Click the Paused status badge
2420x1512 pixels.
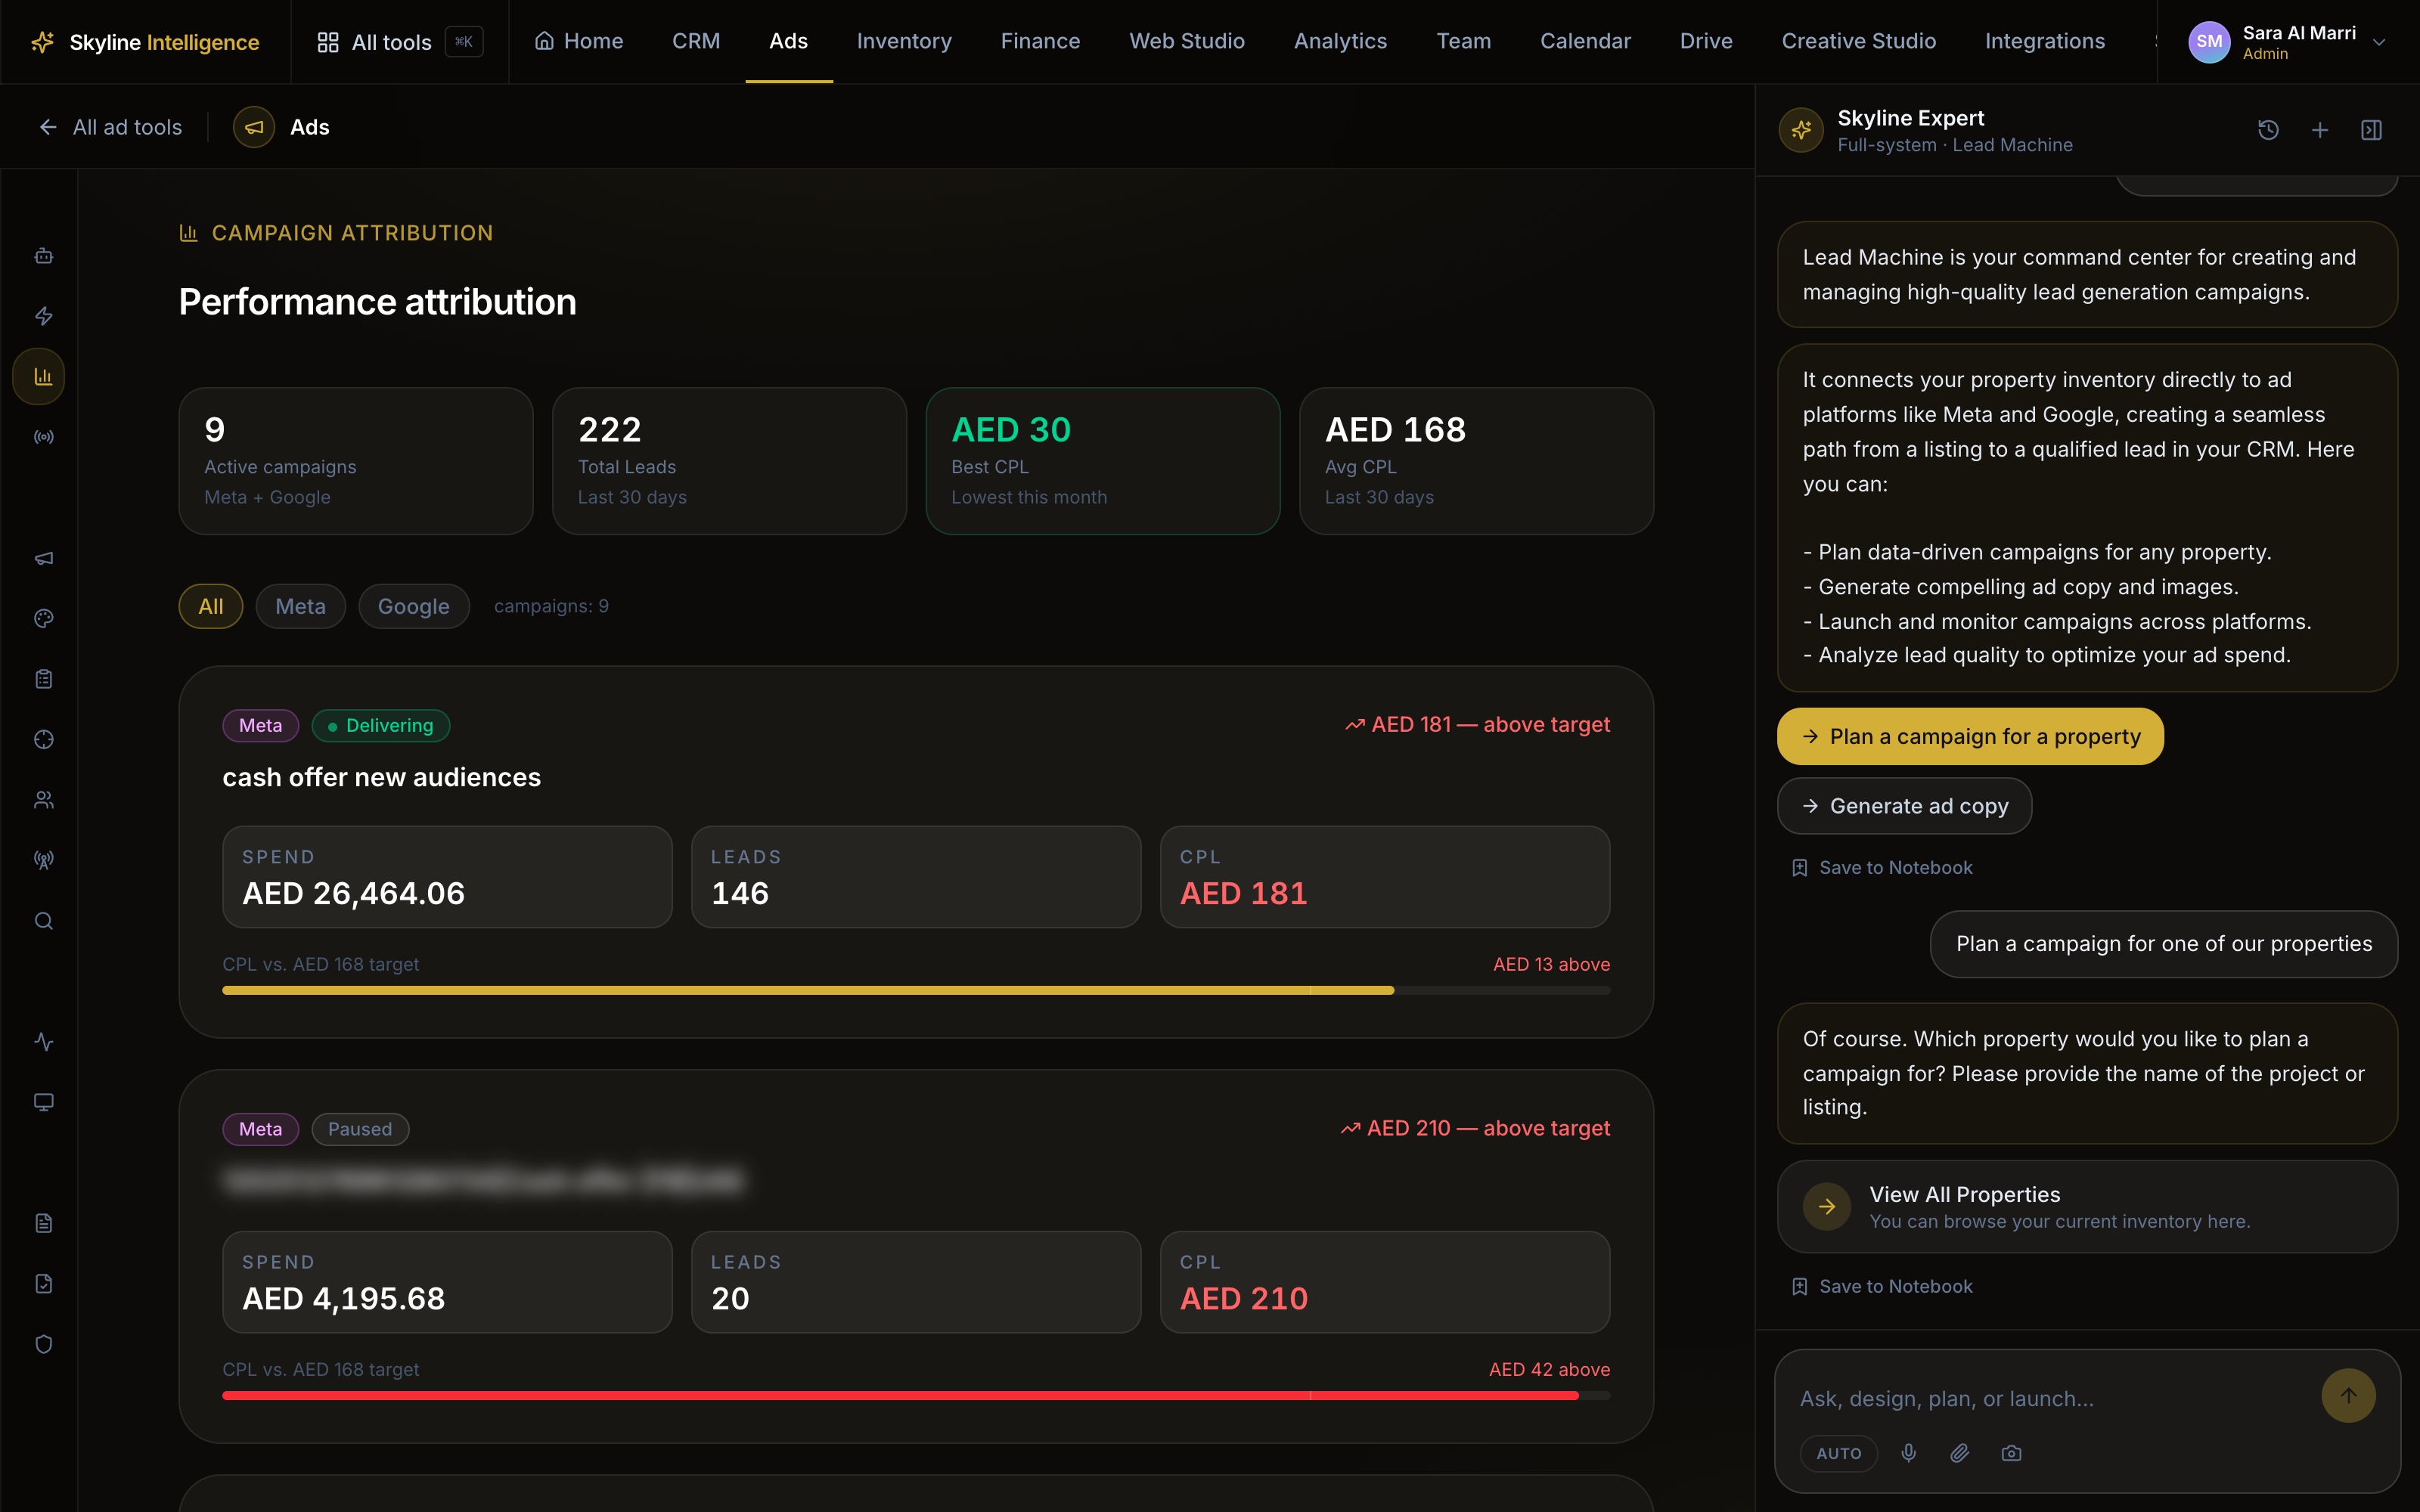[360, 1129]
